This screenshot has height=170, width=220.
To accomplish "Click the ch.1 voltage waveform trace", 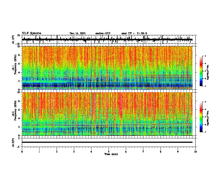I will click(107, 39).
